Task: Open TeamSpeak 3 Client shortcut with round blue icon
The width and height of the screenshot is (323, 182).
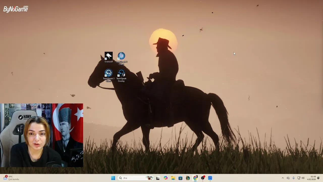Action: (121, 58)
